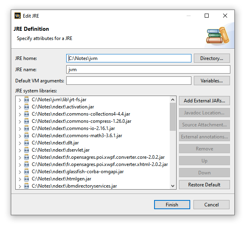Click the jar icon next to activation.jar

click(26, 107)
